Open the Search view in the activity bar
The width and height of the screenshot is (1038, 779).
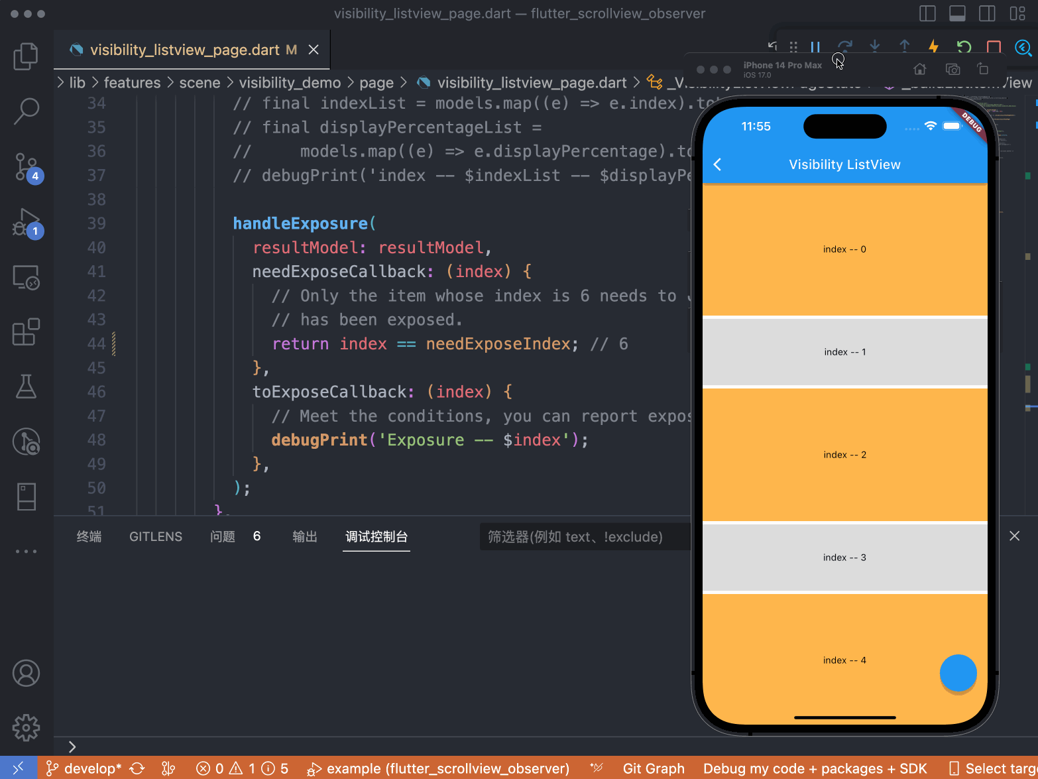pos(26,111)
